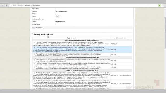Viewport: 166px width, 93px height.
Task: Select the 160 руб. duplicate entrepreneur certificate radio
Action: (x=34, y=67)
